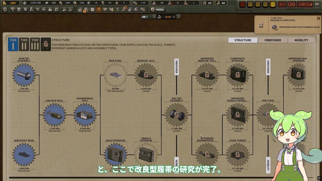Open the factory production icon
This screenshot has width=322, height=181.
pos(80,9)
